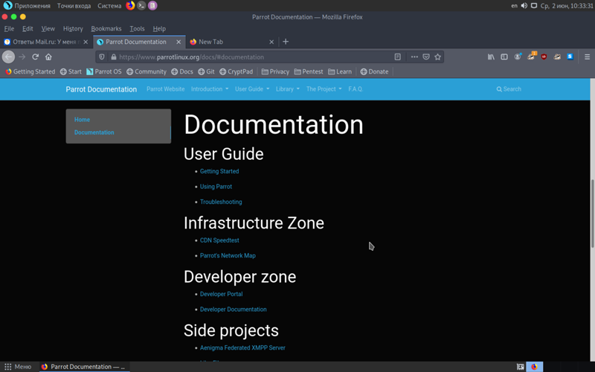Viewport: 595px width, 372px height.
Task: Open the Help menu
Action: coord(159,29)
